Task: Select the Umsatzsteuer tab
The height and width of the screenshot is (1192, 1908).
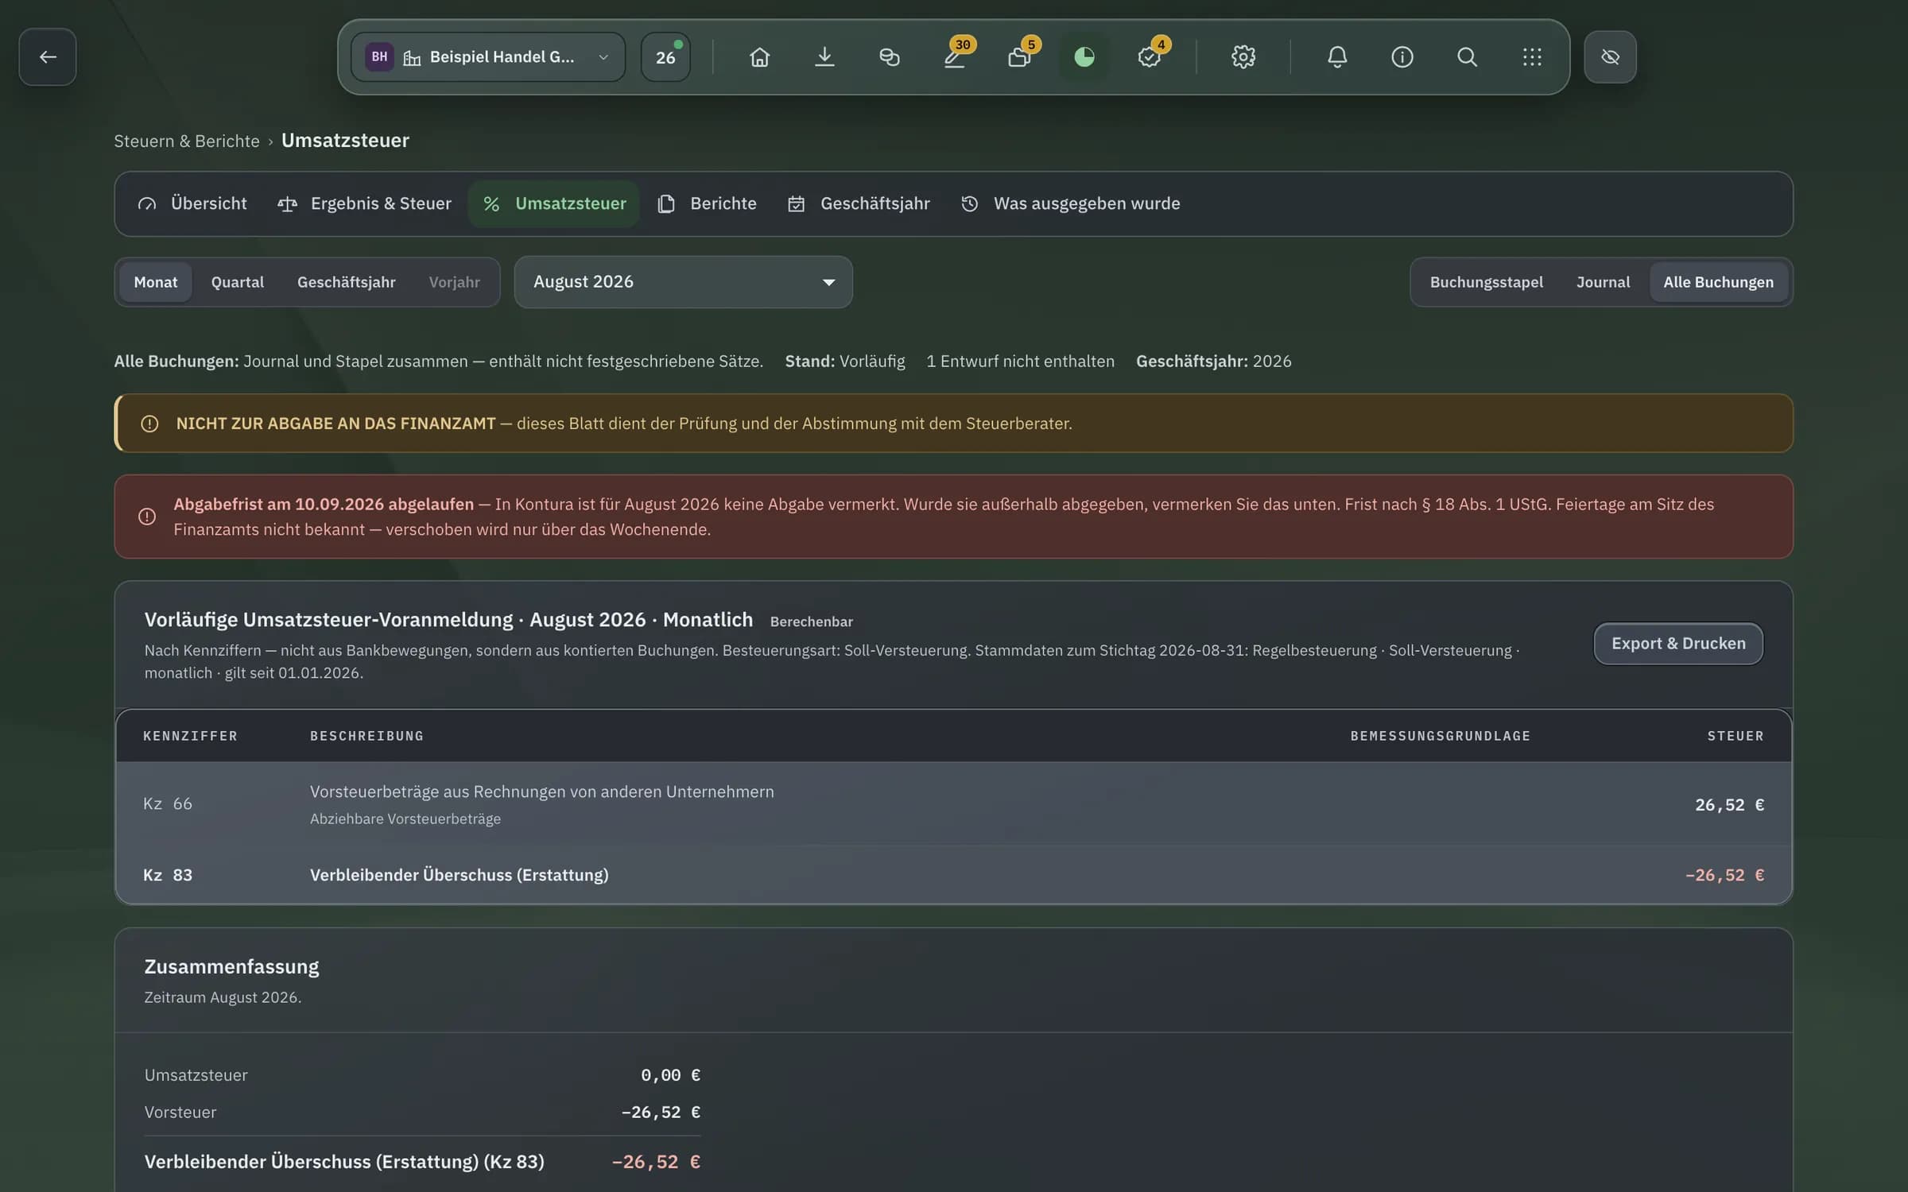Action: (554, 203)
